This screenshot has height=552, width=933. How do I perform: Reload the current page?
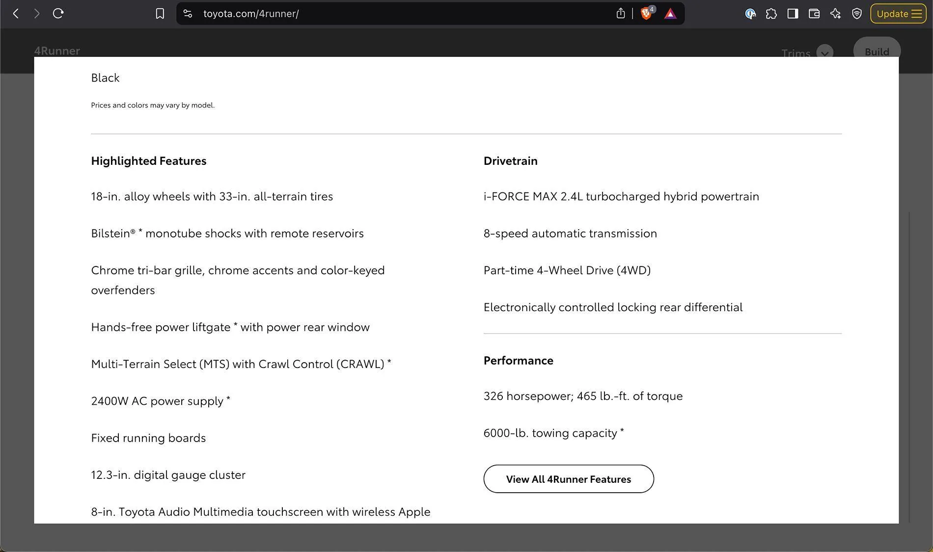coord(58,14)
